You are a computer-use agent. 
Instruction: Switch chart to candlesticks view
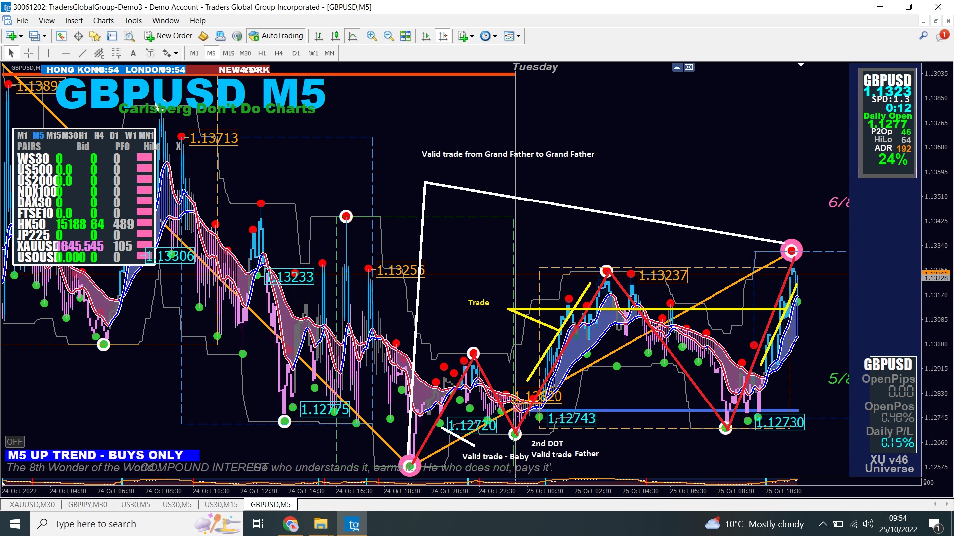pos(335,36)
